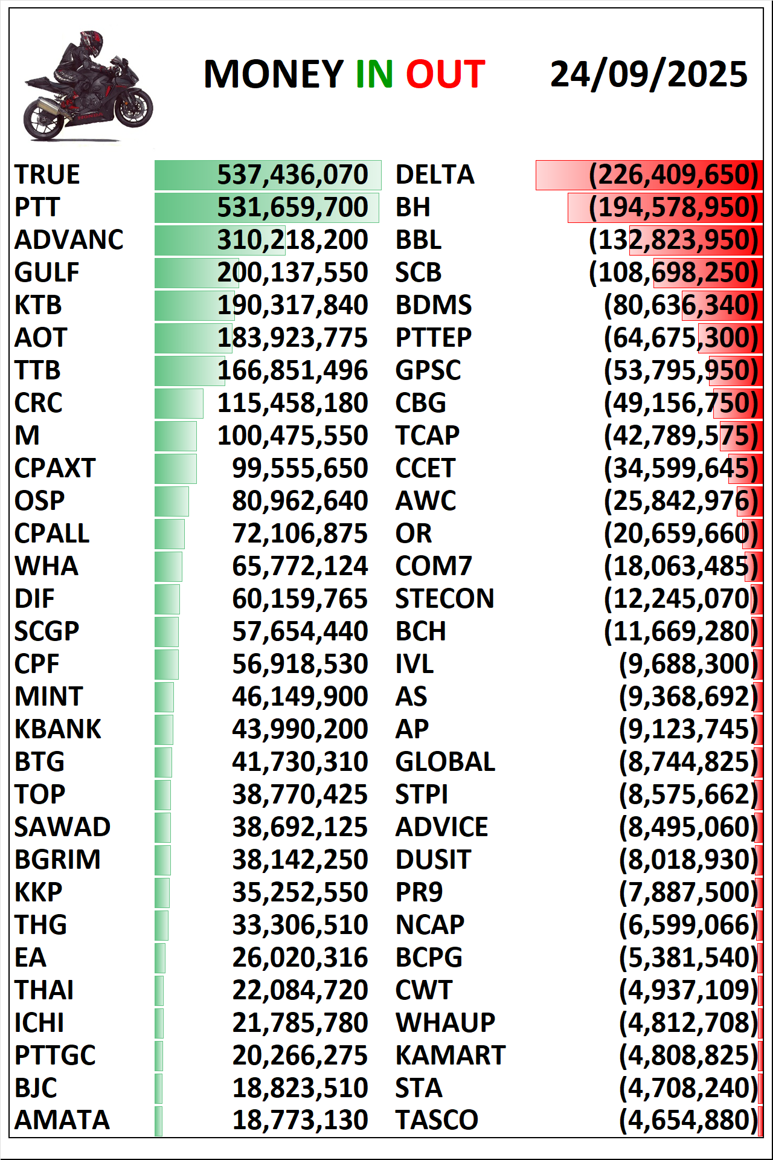This screenshot has height=1160, width=773.
Task: Select the TRUE stock symbol
Action: click(47, 175)
